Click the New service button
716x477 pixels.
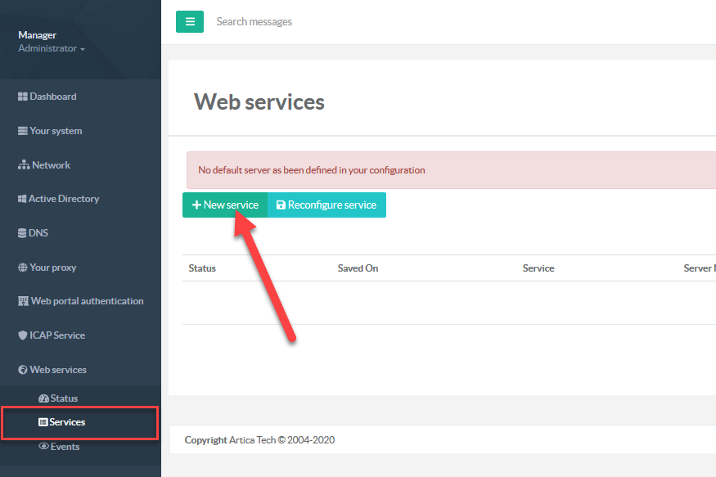(225, 205)
